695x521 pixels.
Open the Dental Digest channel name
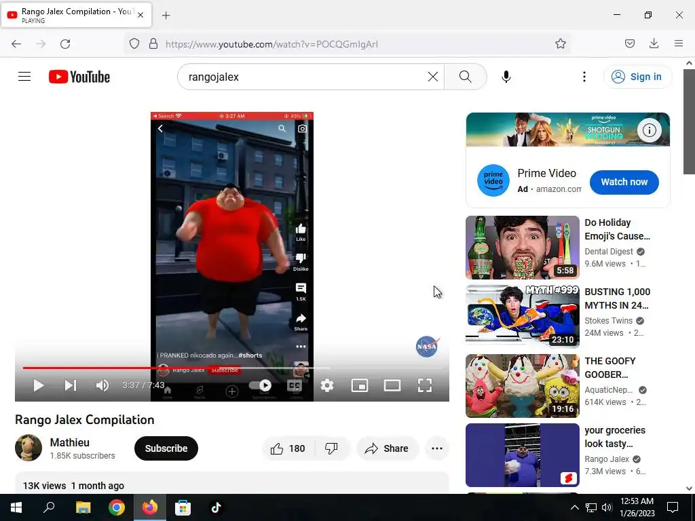[x=609, y=251]
